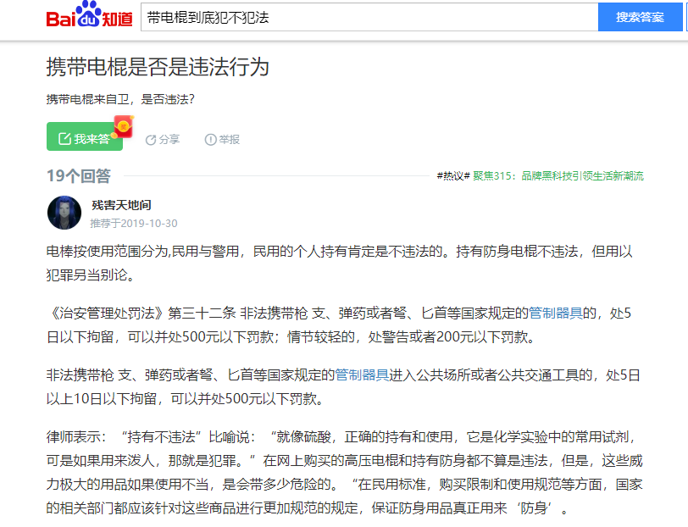Viewport: 688px width, 527px height.
Task: Click the 举报 report text label
Action: point(229,138)
